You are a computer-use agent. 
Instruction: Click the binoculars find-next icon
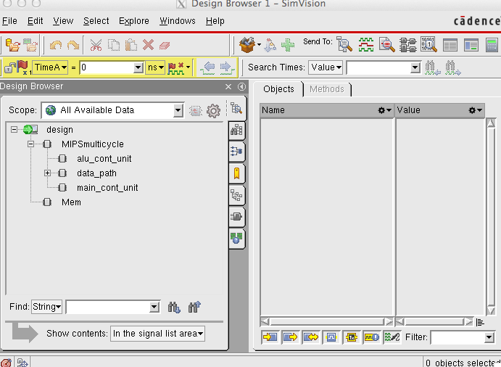[174, 308]
